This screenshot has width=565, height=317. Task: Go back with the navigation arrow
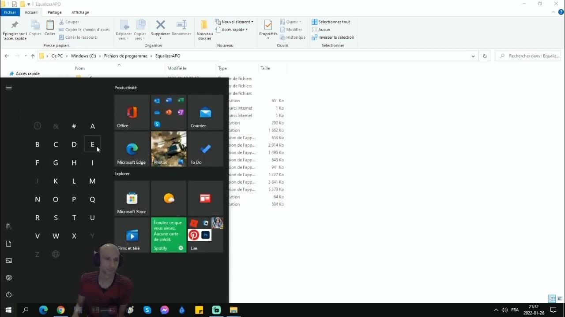7,56
